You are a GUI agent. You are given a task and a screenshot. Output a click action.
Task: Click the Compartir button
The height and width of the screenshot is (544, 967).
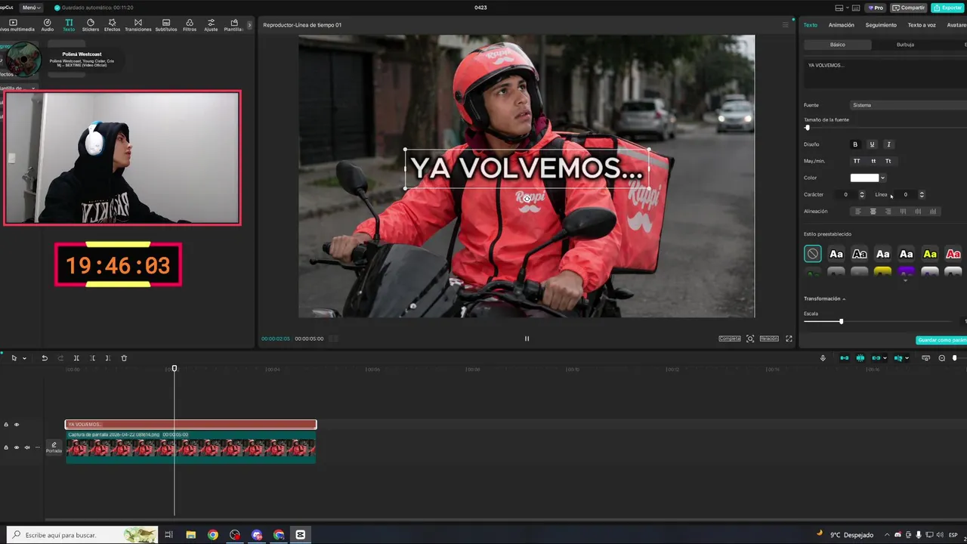[x=908, y=8]
